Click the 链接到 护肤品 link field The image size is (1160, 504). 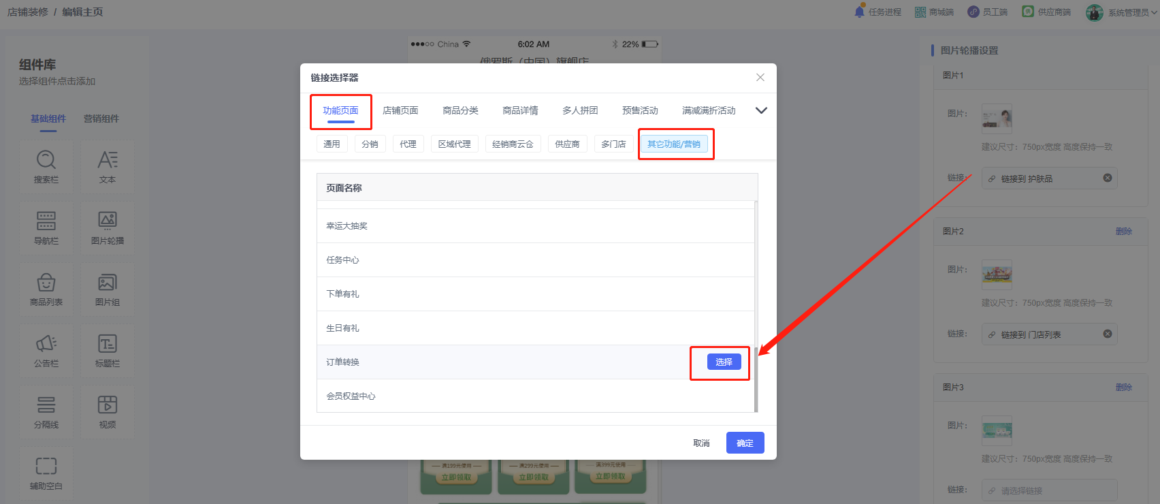click(1049, 178)
